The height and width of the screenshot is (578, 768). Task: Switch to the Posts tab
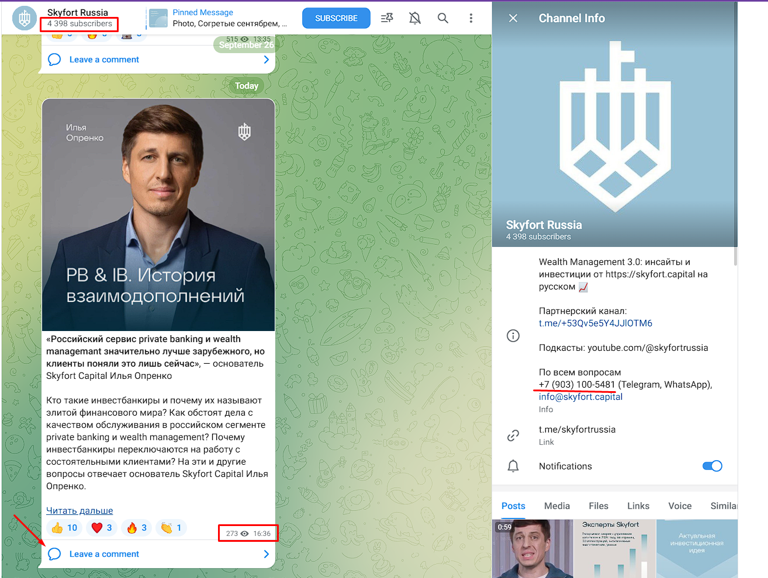[513, 506]
